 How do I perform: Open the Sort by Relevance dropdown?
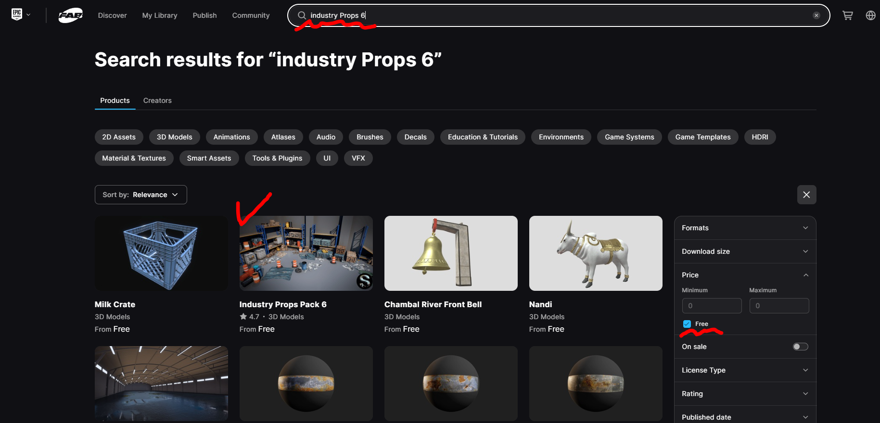(140, 195)
